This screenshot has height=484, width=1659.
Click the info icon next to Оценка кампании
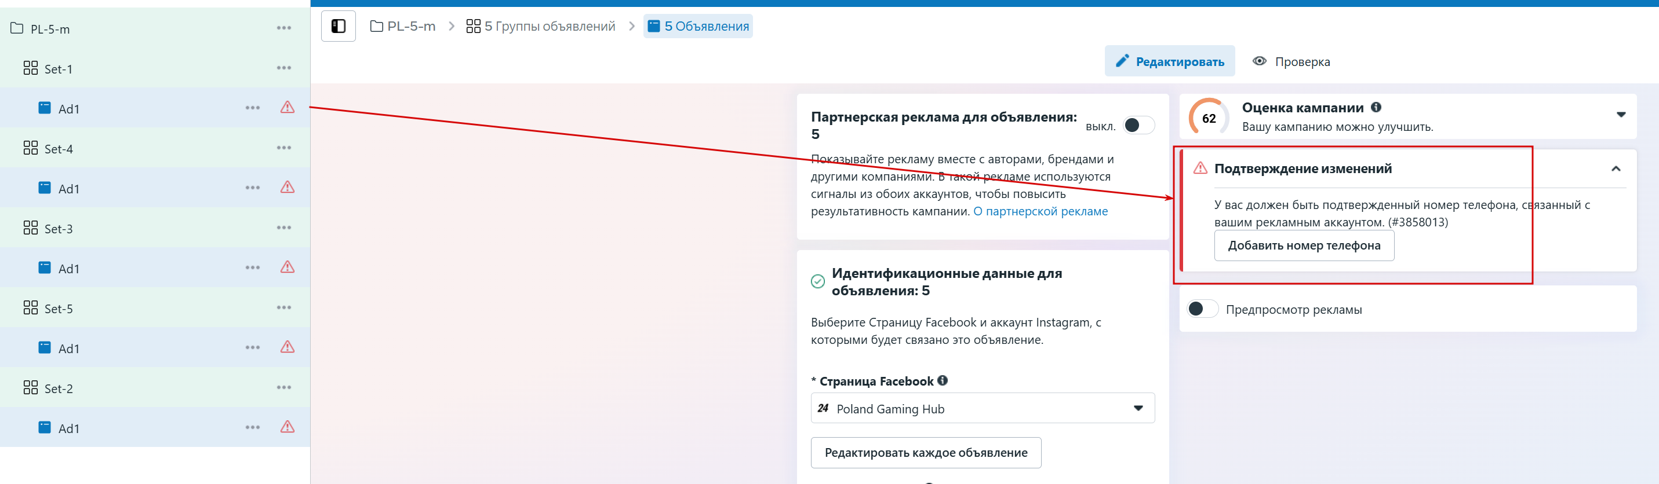(1376, 108)
